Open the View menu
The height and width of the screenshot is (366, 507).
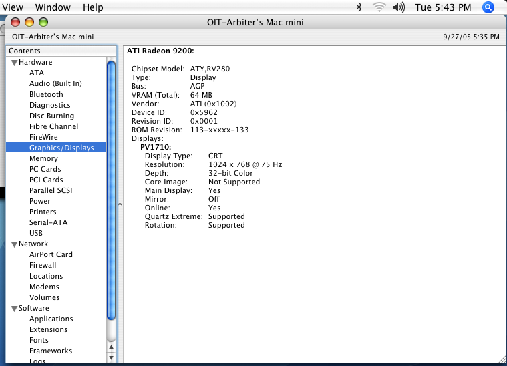pos(13,7)
